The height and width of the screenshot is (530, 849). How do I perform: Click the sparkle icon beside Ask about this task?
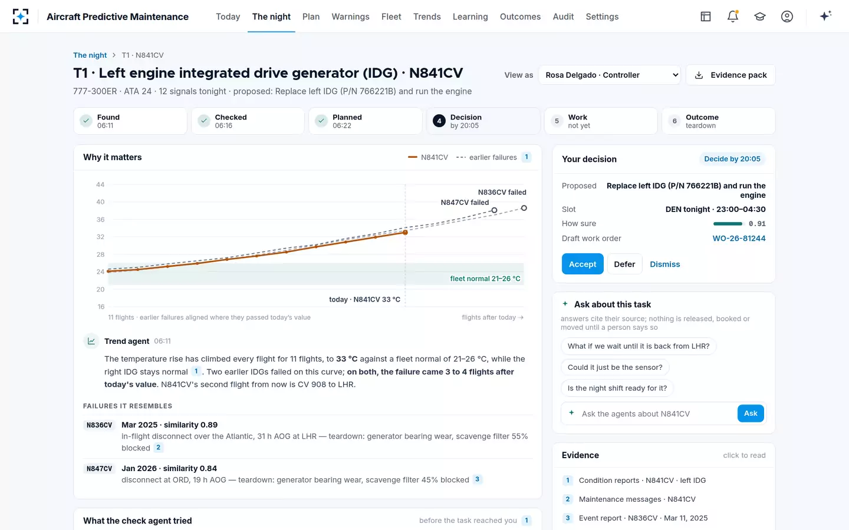(x=565, y=304)
